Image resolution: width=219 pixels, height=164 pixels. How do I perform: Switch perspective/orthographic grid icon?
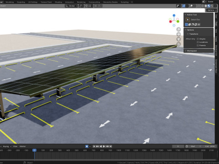tap(178, 44)
